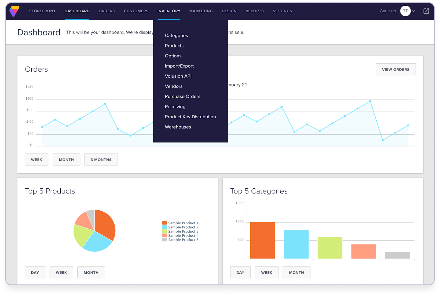
Task: Open the Orders menu
Action: point(107,11)
